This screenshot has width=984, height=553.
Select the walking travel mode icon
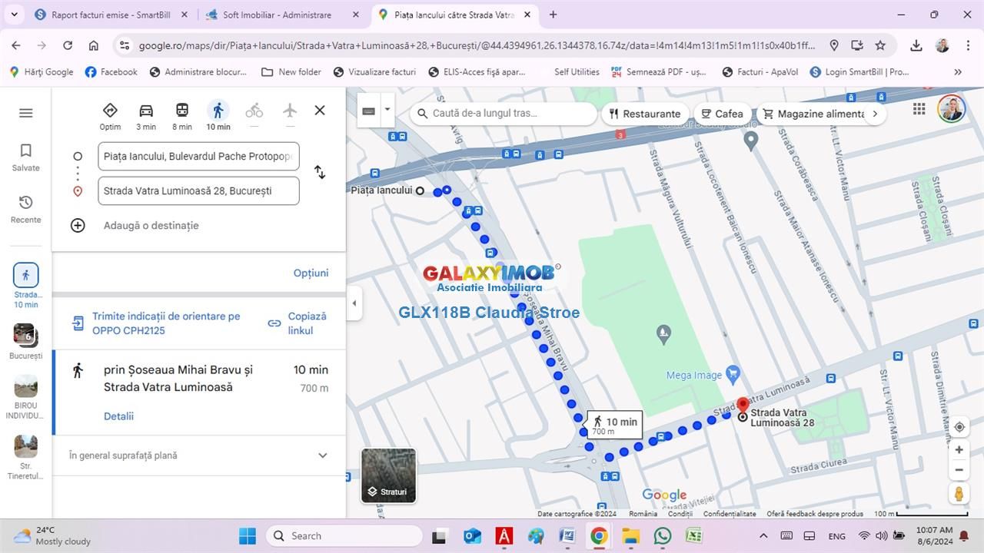click(x=218, y=111)
